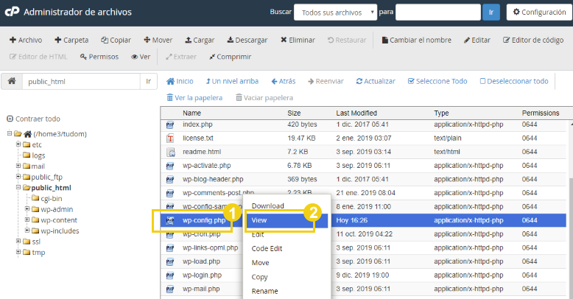
Task: Click Descargar in the toolbar
Action: pos(247,40)
